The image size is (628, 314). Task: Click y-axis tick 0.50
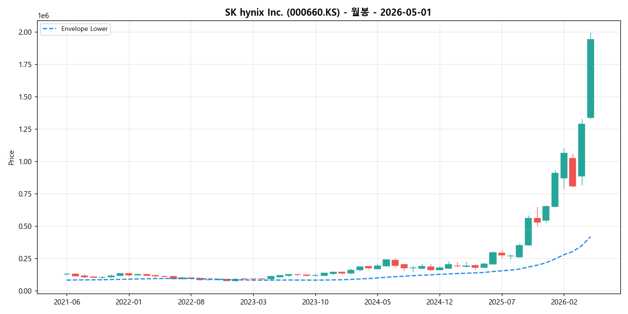click(26, 226)
